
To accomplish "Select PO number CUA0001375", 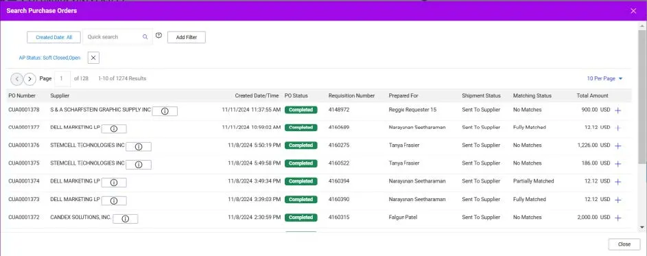I will tap(24, 163).
